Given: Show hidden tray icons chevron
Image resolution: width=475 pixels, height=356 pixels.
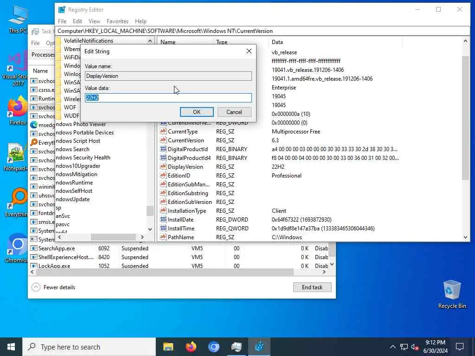Looking at the screenshot, I should click(392, 347).
